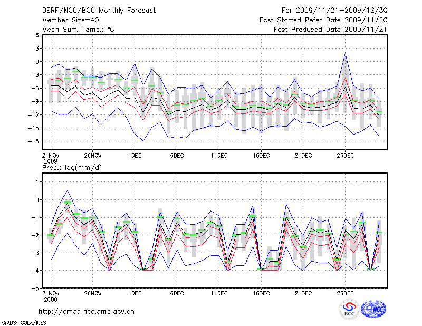This screenshot has width=422, height=326.
Task: Click the Fcst Started Refer Date line
Action: [323, 20]
